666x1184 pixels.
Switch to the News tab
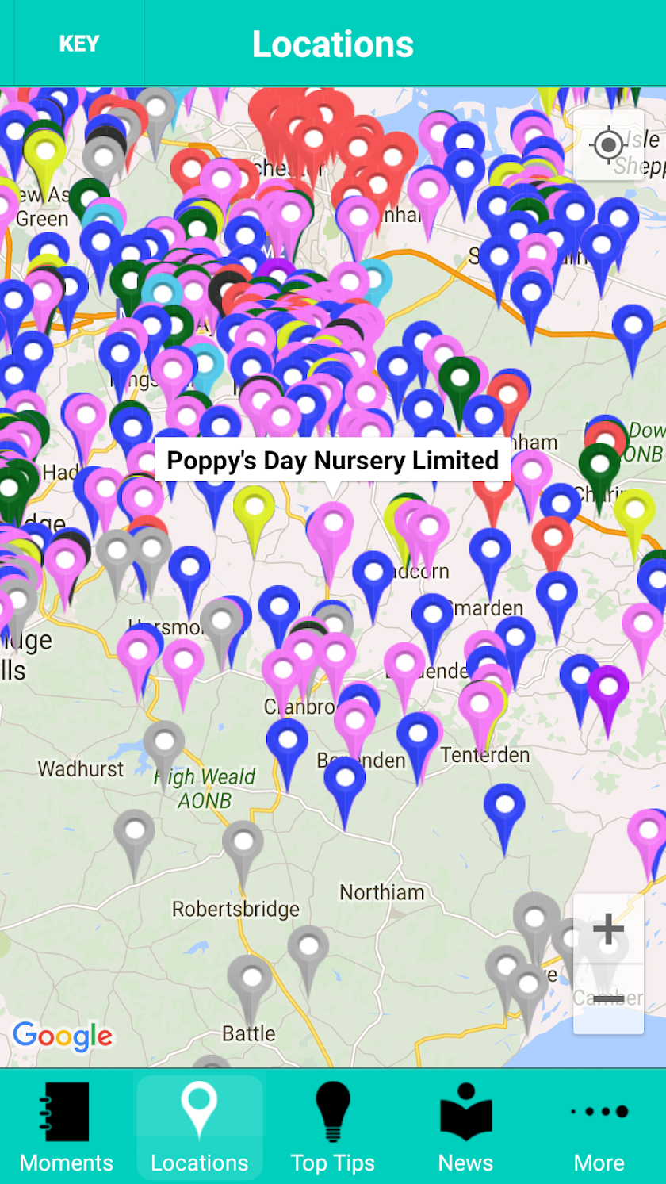tap(466, 1128)
